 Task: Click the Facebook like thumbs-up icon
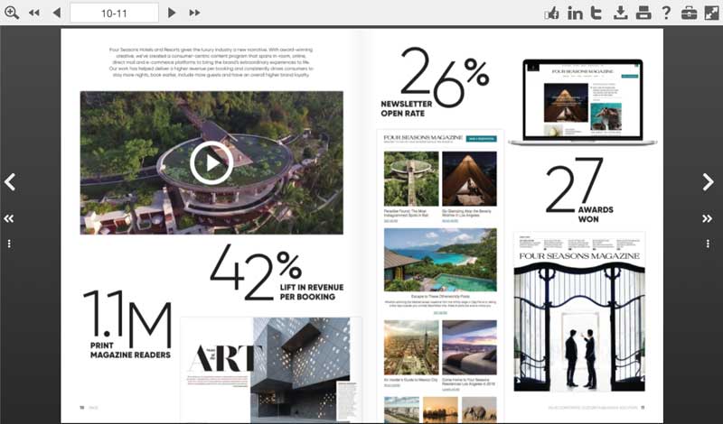(551, 13)
